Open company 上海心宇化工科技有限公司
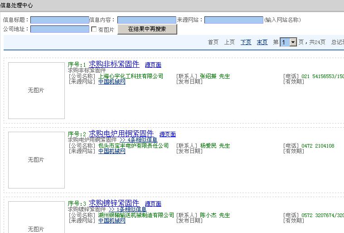The image size is (344, 233). pyautogui.click(x=131, y=76)
